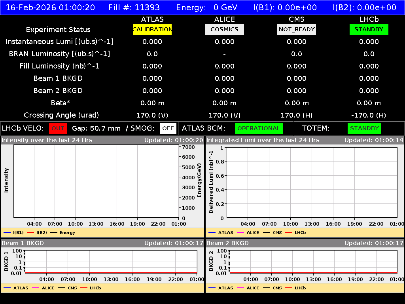Click the green STANDBY indicator for LHCb
The height and width of the screenshot is (304, 405).
(x=369, y=29)
